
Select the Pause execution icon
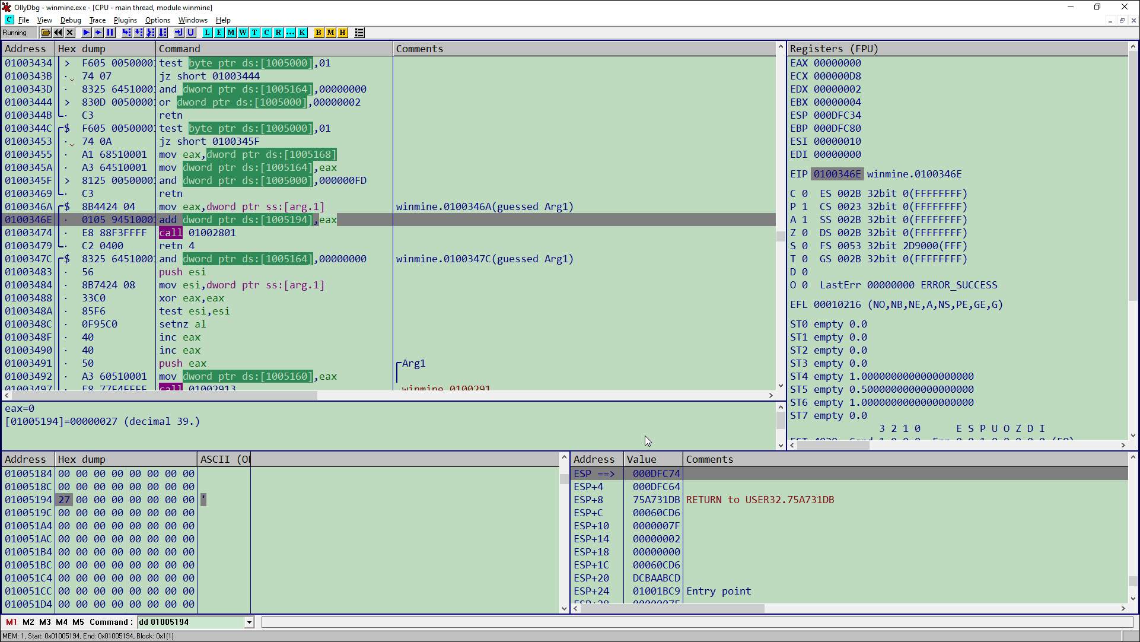click(x=110, y=33)
